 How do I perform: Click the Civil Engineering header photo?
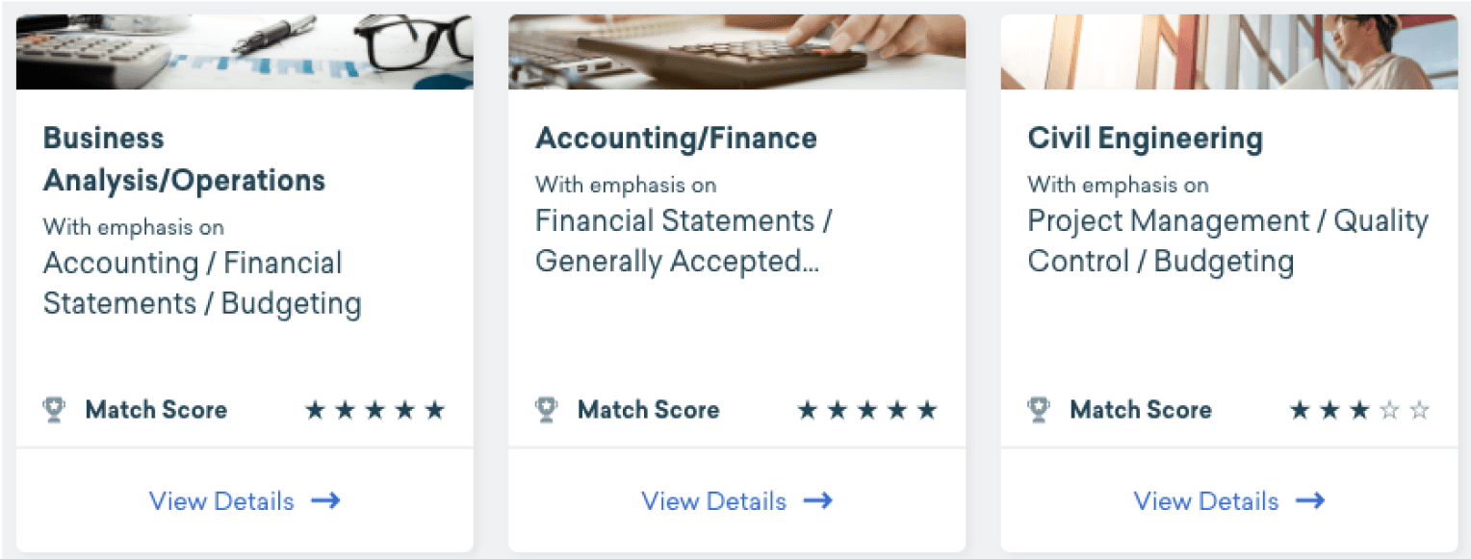pyautogui.click(x=1229, y=52)
